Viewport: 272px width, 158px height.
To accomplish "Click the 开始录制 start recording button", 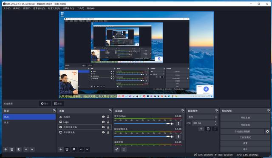I will click(x=245, y=125).
